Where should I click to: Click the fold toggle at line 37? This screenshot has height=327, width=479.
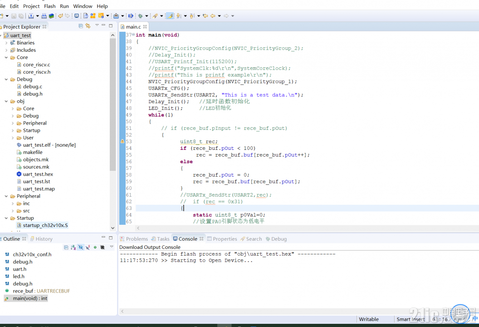click(133, 35)
